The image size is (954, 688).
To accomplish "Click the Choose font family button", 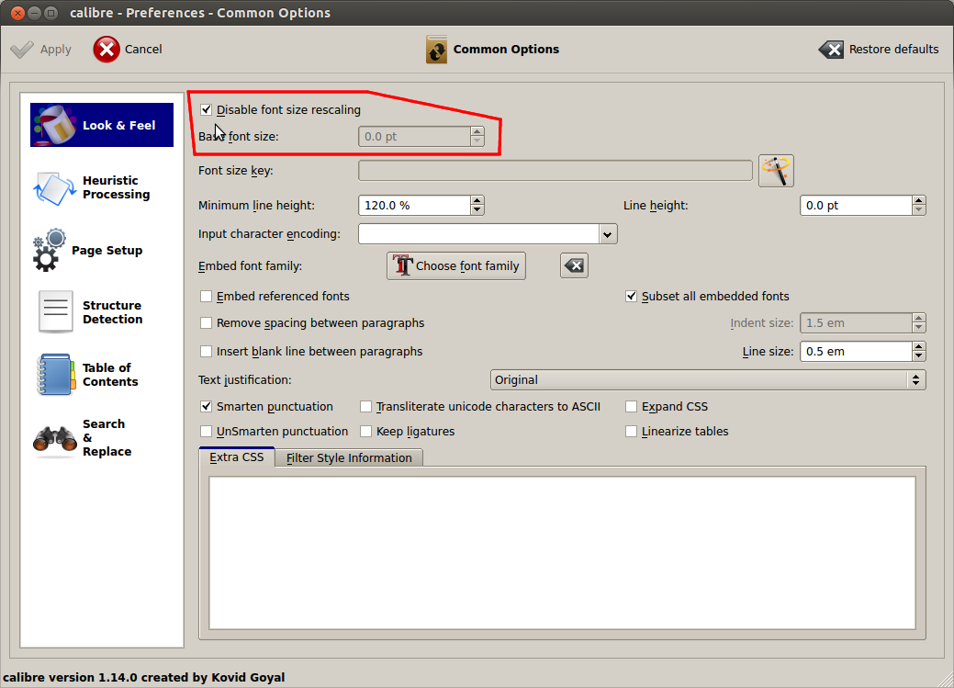I will point(456,266).
